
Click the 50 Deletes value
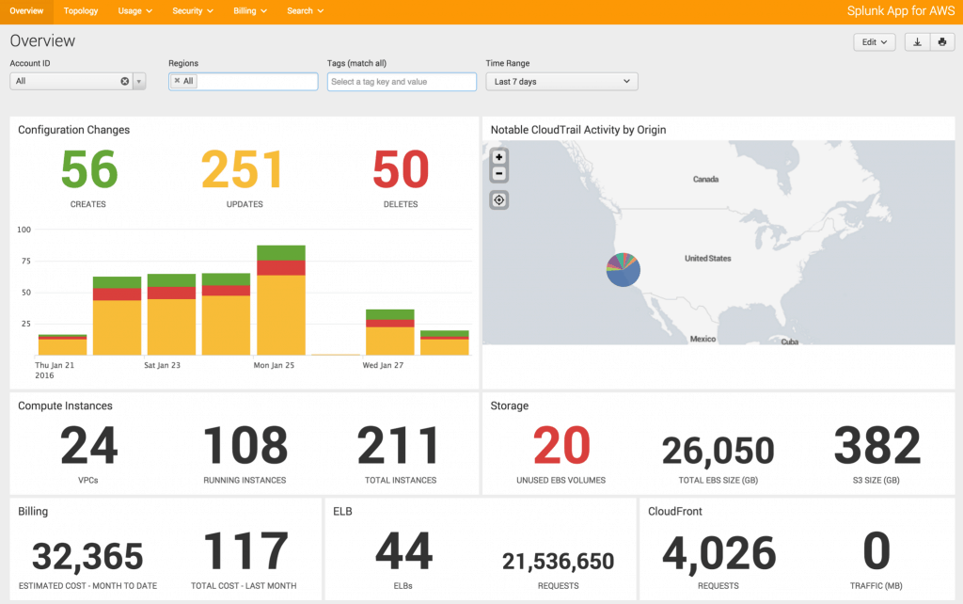[x=401, y=169]
